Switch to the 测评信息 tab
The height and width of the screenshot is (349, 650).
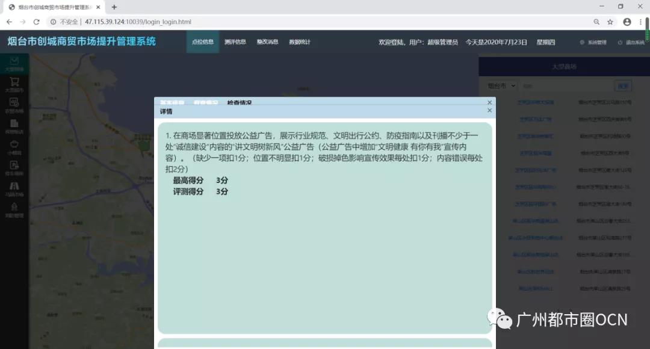(x=235, y=42)
